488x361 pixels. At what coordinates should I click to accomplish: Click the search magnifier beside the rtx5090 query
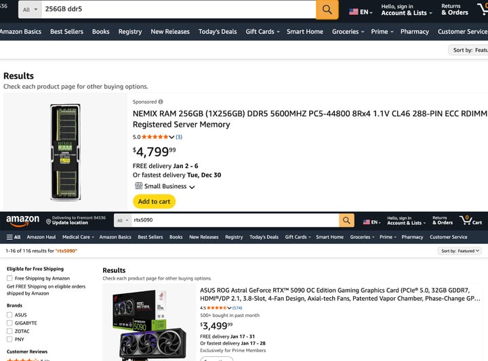(346, 221)
